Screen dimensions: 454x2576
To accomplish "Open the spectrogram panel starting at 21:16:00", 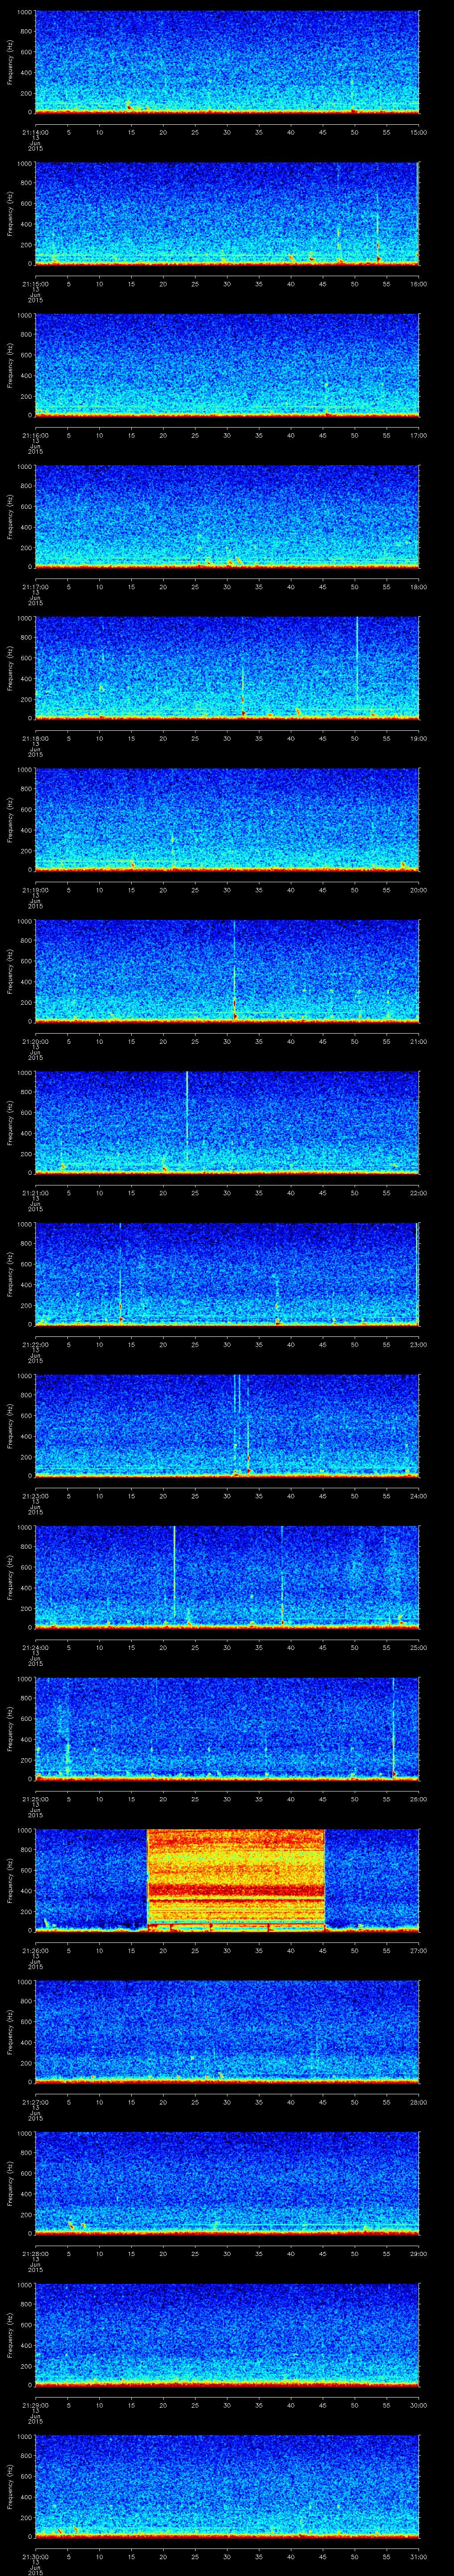I will [227, 365].
